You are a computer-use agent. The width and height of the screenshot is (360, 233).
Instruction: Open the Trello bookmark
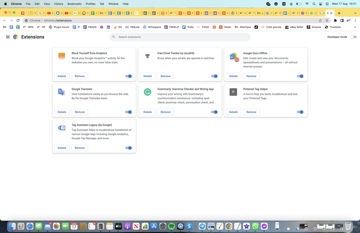(x=188, y=27)
